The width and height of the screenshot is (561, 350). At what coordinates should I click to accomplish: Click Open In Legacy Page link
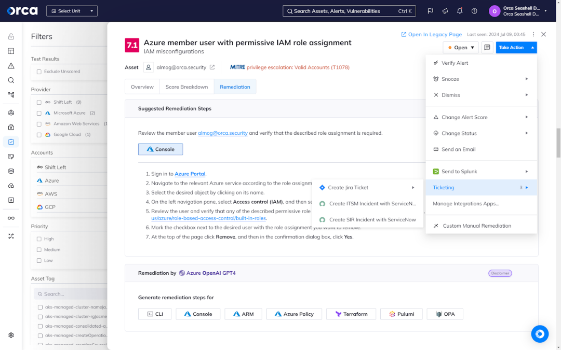[x=431, y=34]
